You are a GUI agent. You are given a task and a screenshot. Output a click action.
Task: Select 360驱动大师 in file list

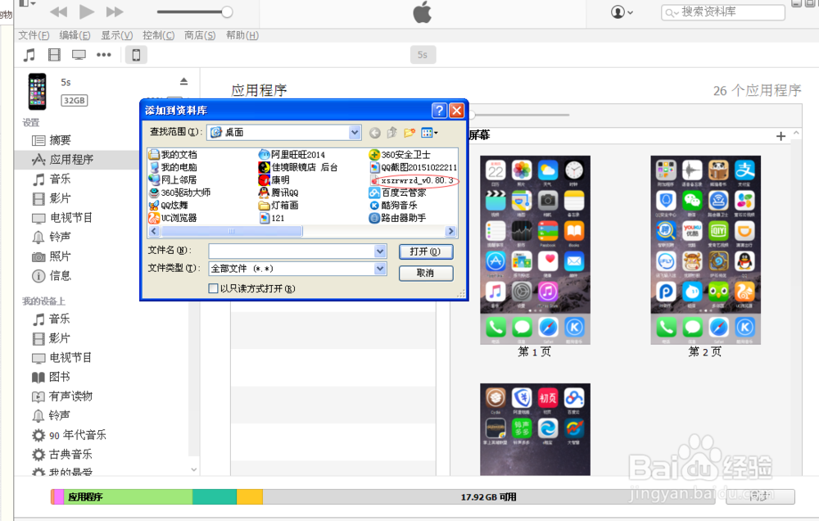180,193
